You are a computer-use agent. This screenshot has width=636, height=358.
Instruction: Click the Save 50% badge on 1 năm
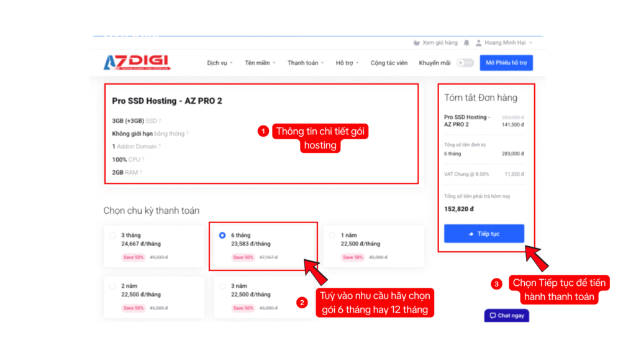click(353, 257)
